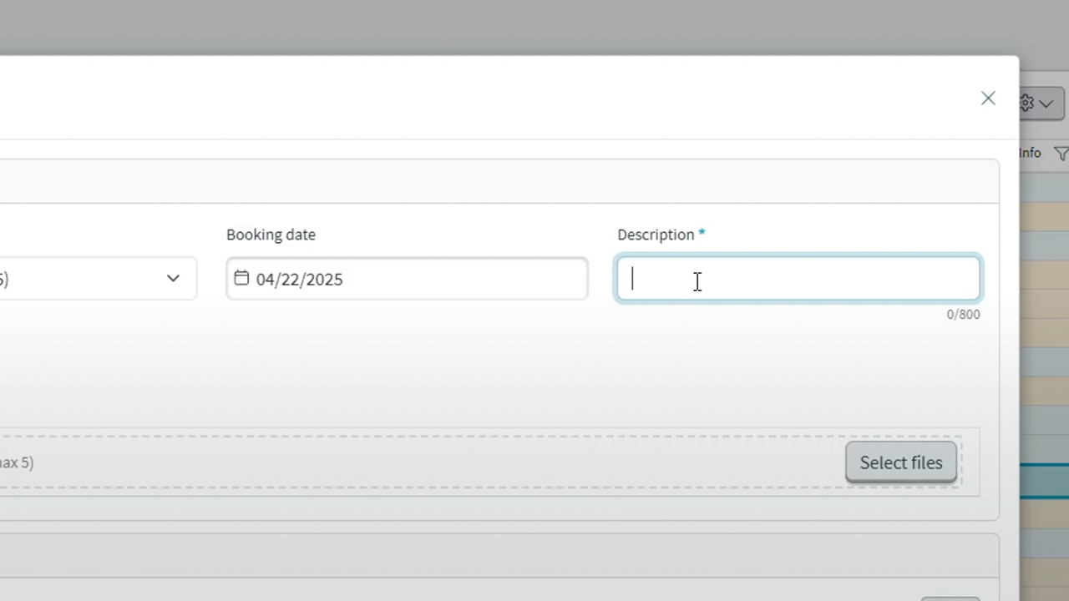Viewport: 1069px width, 601px height.
Task: Open the settings gear dropdown behind the dialog
Action: (1041, 104)
